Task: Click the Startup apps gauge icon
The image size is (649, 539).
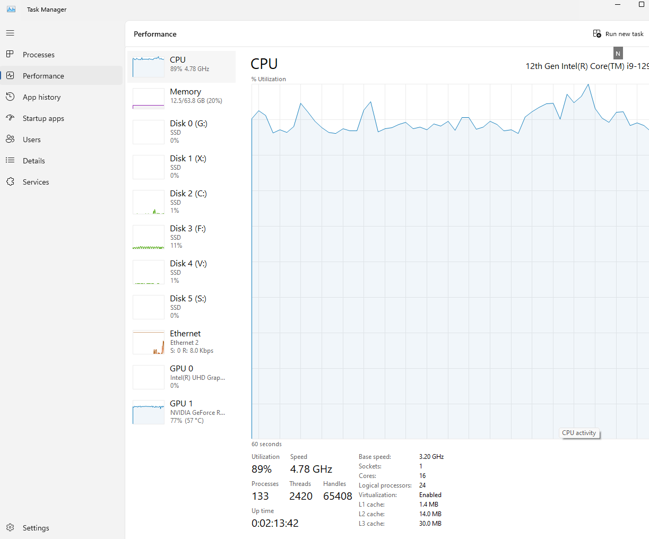Action: click(10, 118)
